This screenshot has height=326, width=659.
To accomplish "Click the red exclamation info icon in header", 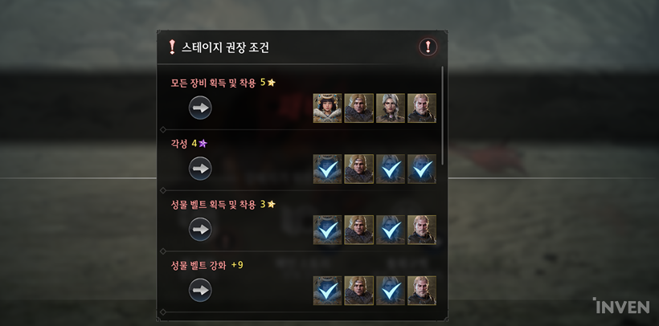I will 428,47.
